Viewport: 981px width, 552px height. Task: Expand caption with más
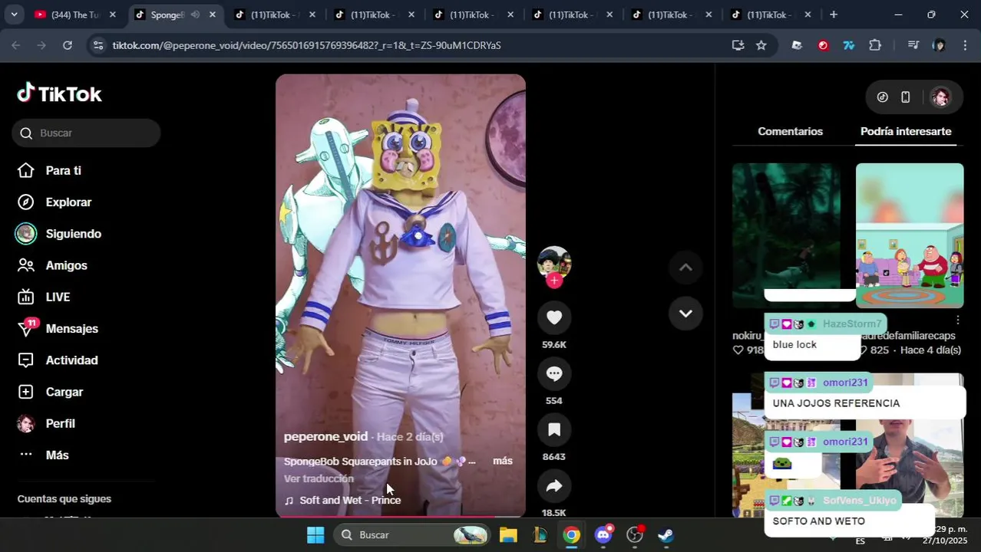503,461
